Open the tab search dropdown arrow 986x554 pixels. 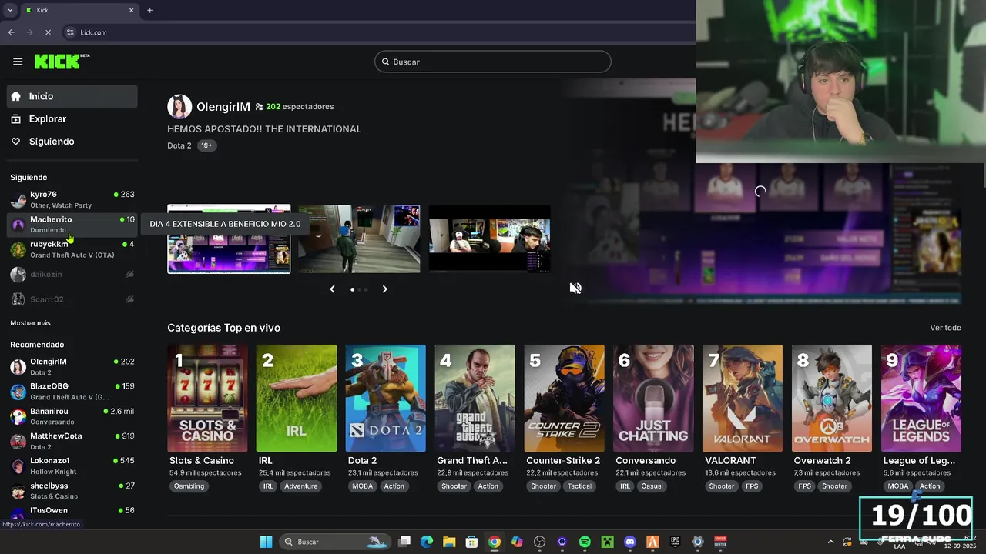[x=10, y=10]
